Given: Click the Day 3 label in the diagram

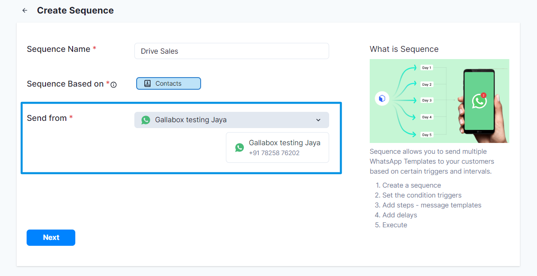Looking at the screenshot, I should 427,101.
